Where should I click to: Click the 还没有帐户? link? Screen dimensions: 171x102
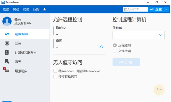tap(23, 23)
